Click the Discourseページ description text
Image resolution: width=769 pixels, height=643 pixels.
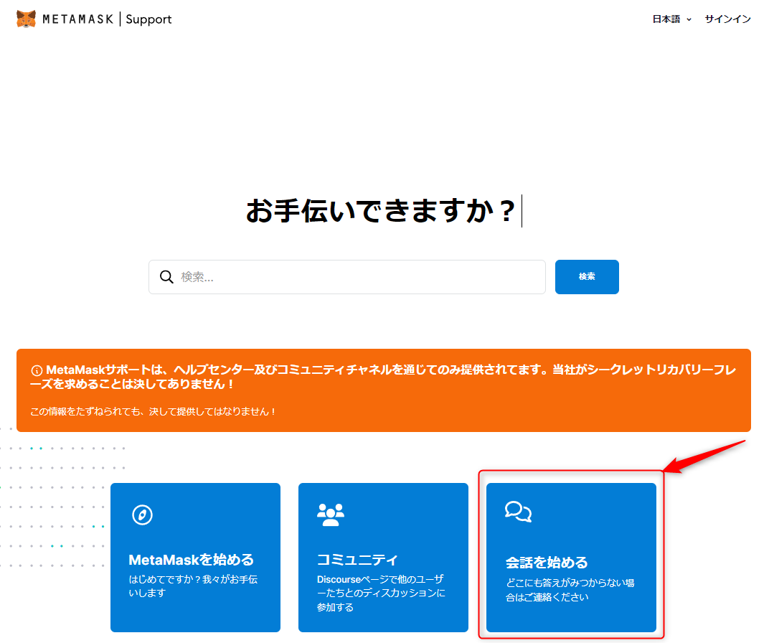coord(381,593)
